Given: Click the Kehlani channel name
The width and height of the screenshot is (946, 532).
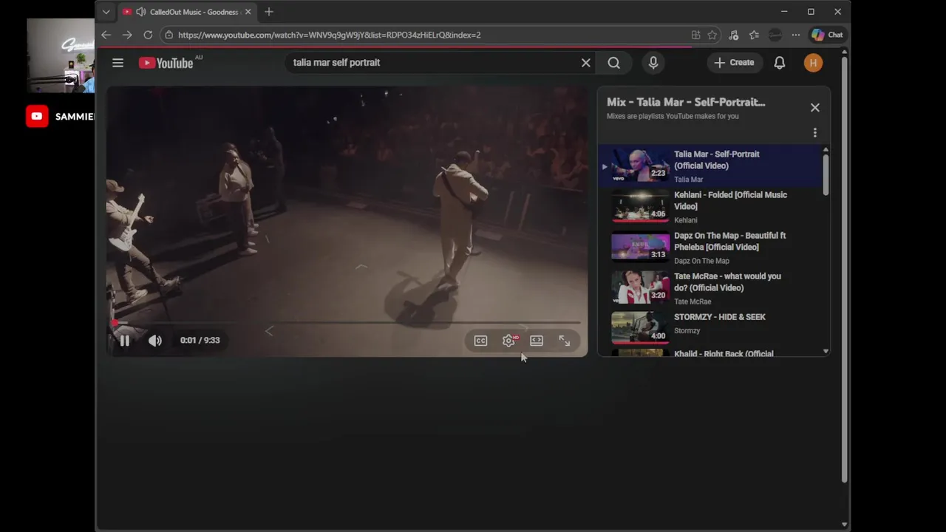Looking at the screenshot, I should coord(685,220).
